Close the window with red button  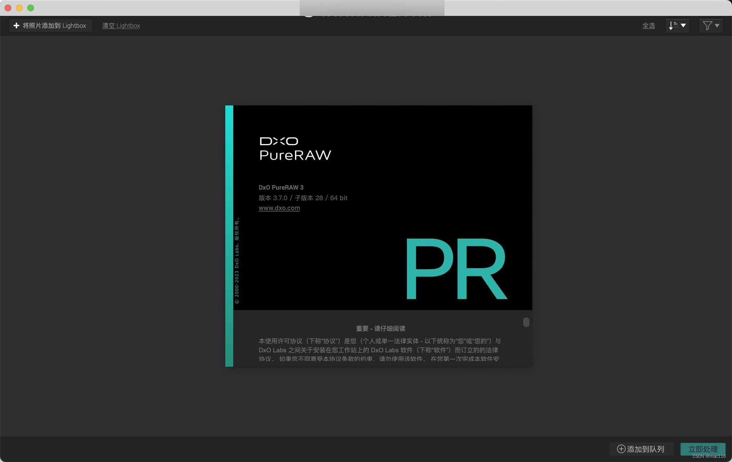(8, 8)
